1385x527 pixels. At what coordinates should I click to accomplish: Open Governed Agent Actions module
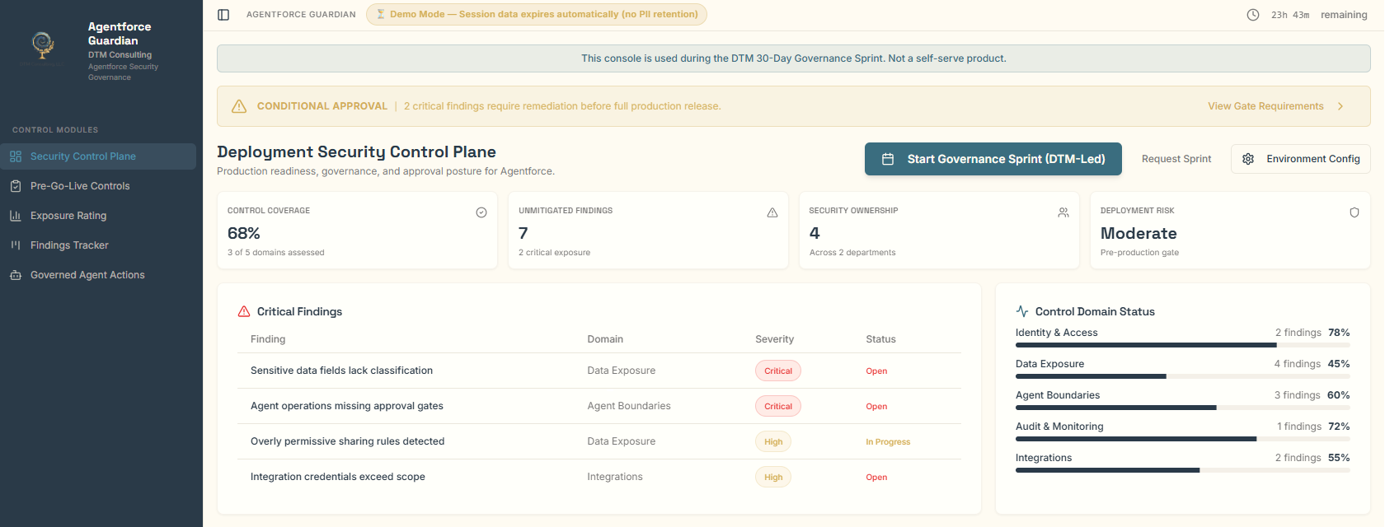(x=98, y=275)
